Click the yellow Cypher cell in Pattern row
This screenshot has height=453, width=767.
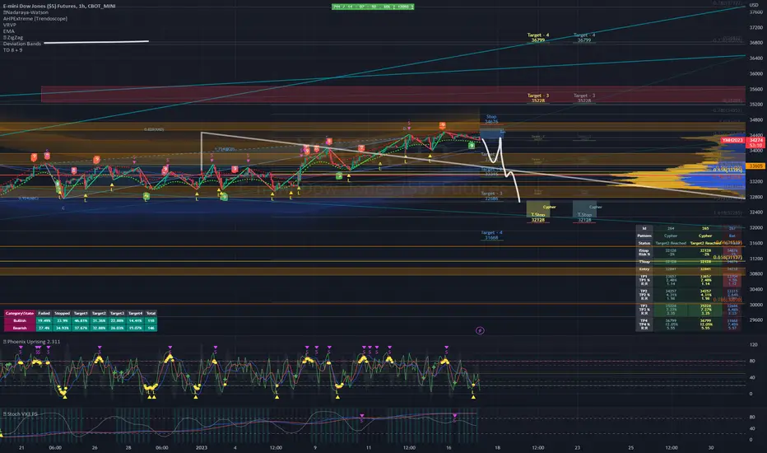[705, 236]
